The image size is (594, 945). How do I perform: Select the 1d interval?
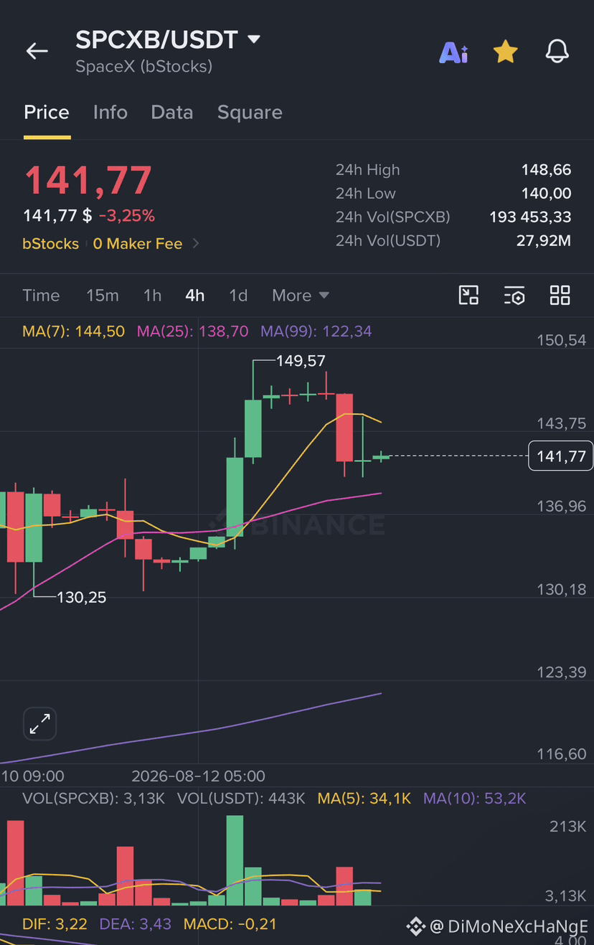pos(238,296)
